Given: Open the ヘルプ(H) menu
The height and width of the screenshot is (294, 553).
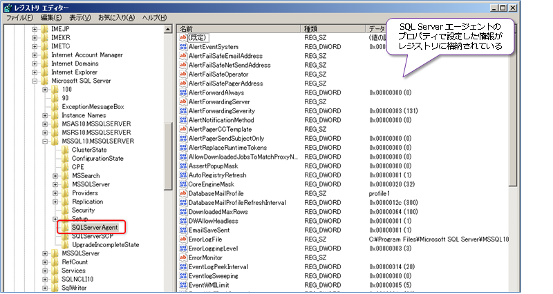Looking at the screenshot, I should [x=154, y=18].
